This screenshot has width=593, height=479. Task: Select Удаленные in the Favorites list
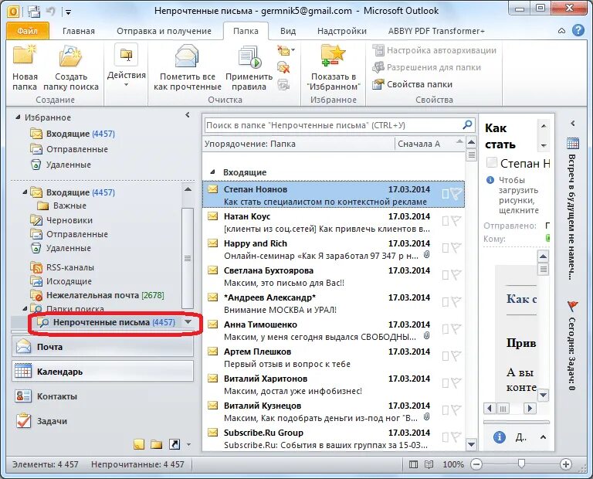[61, 165]
